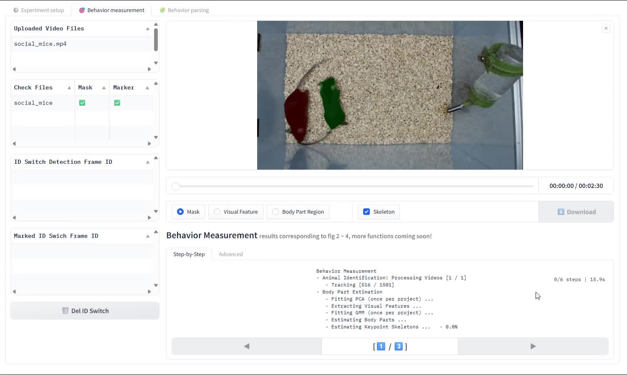Click Del ID Switch trash button

(85, 311)
